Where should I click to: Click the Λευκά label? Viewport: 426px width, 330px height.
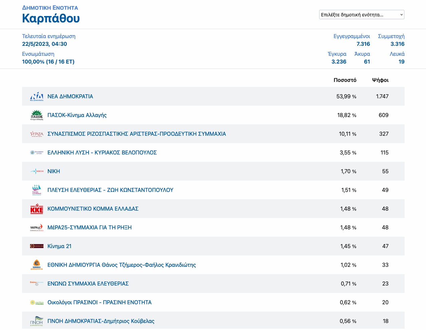tap(397, 54)
